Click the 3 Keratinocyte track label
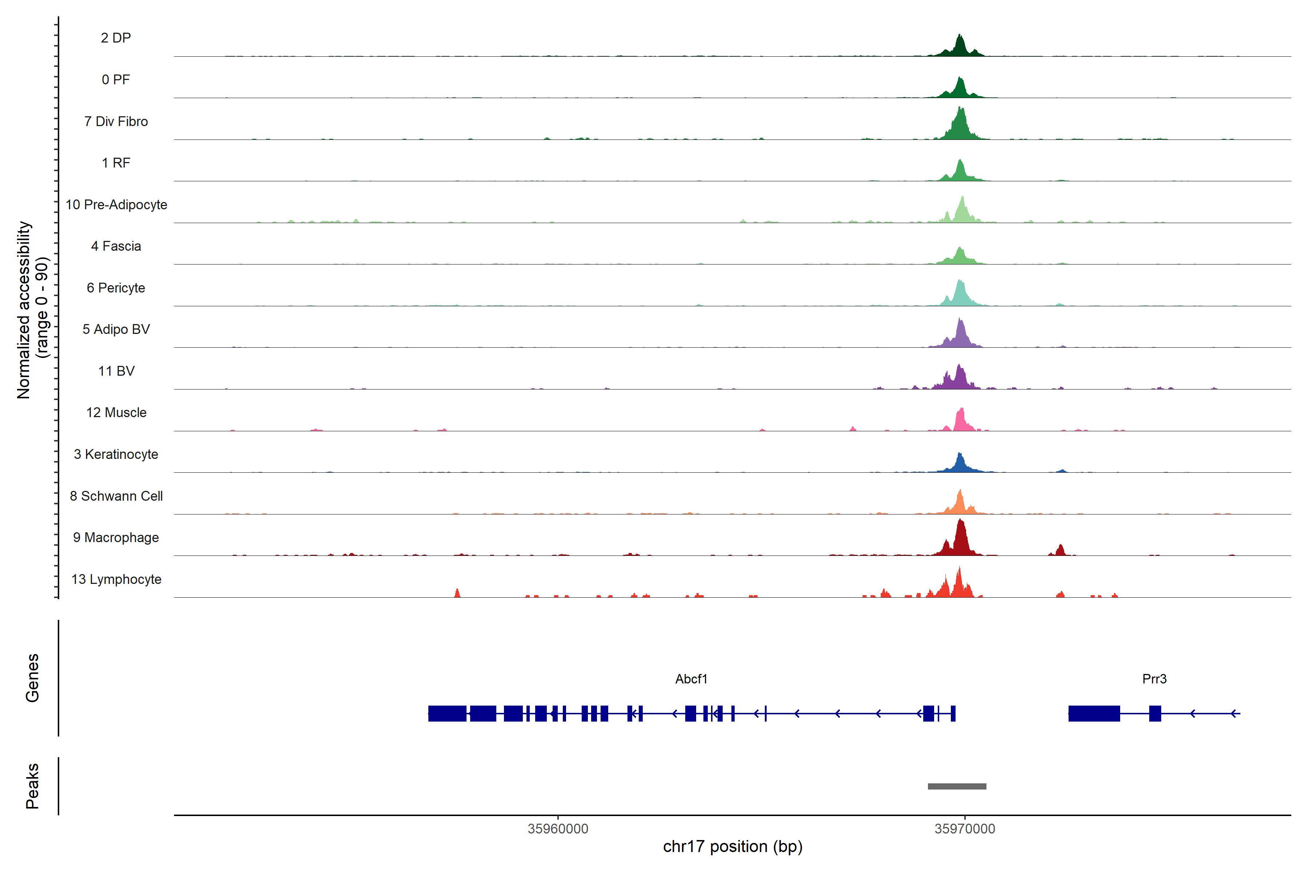This screenshot has width=1308, height=872. pyautogui.click(x=116, y=455)
